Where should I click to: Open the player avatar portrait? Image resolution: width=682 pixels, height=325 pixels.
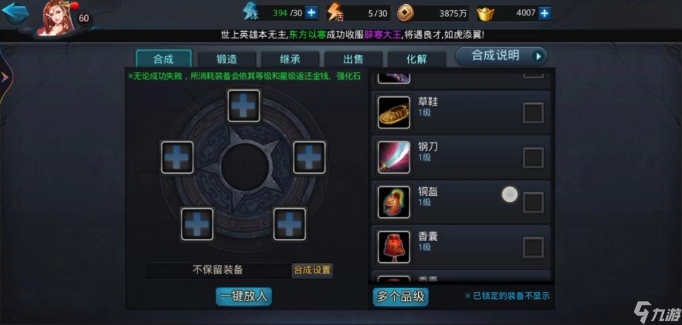point(57,17)
